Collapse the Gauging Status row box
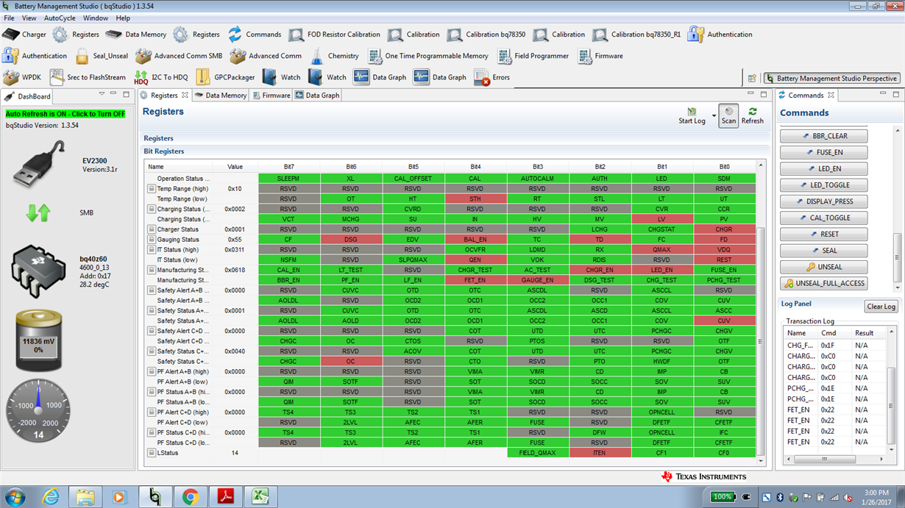This screenshot has width=905, height=508. pos(151,240)
